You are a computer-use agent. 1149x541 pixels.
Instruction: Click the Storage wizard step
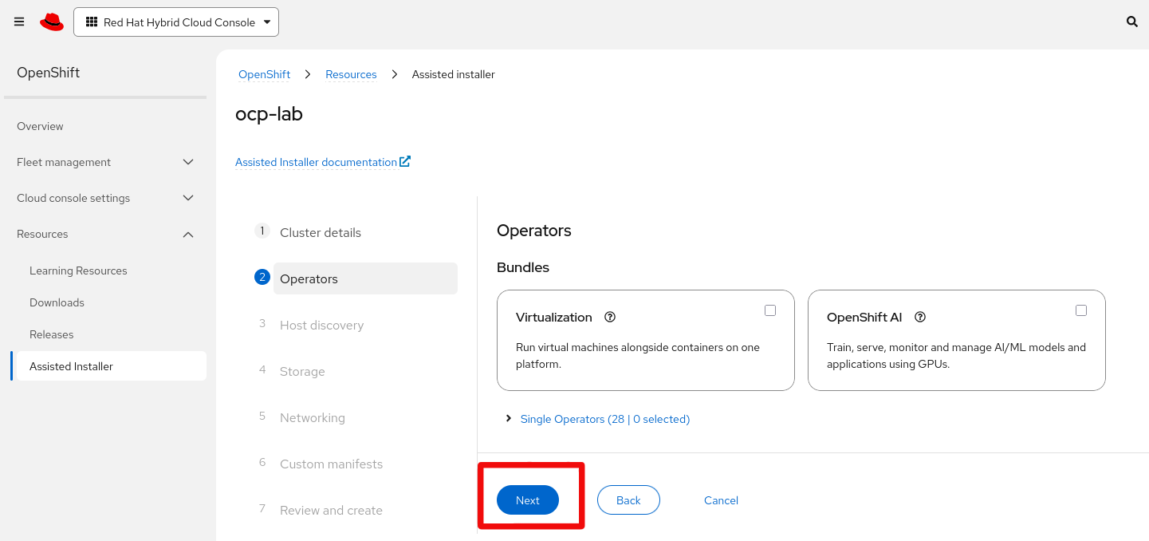tap(302, 371)
